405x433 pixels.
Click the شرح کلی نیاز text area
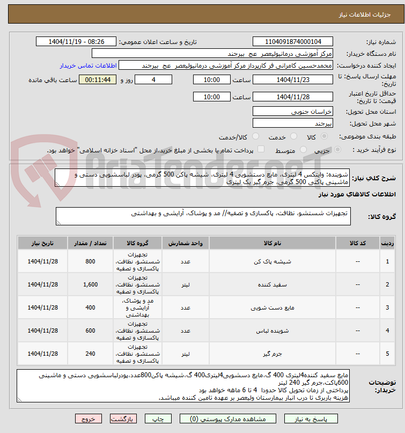pyautogui.click(x=202, y=178)
